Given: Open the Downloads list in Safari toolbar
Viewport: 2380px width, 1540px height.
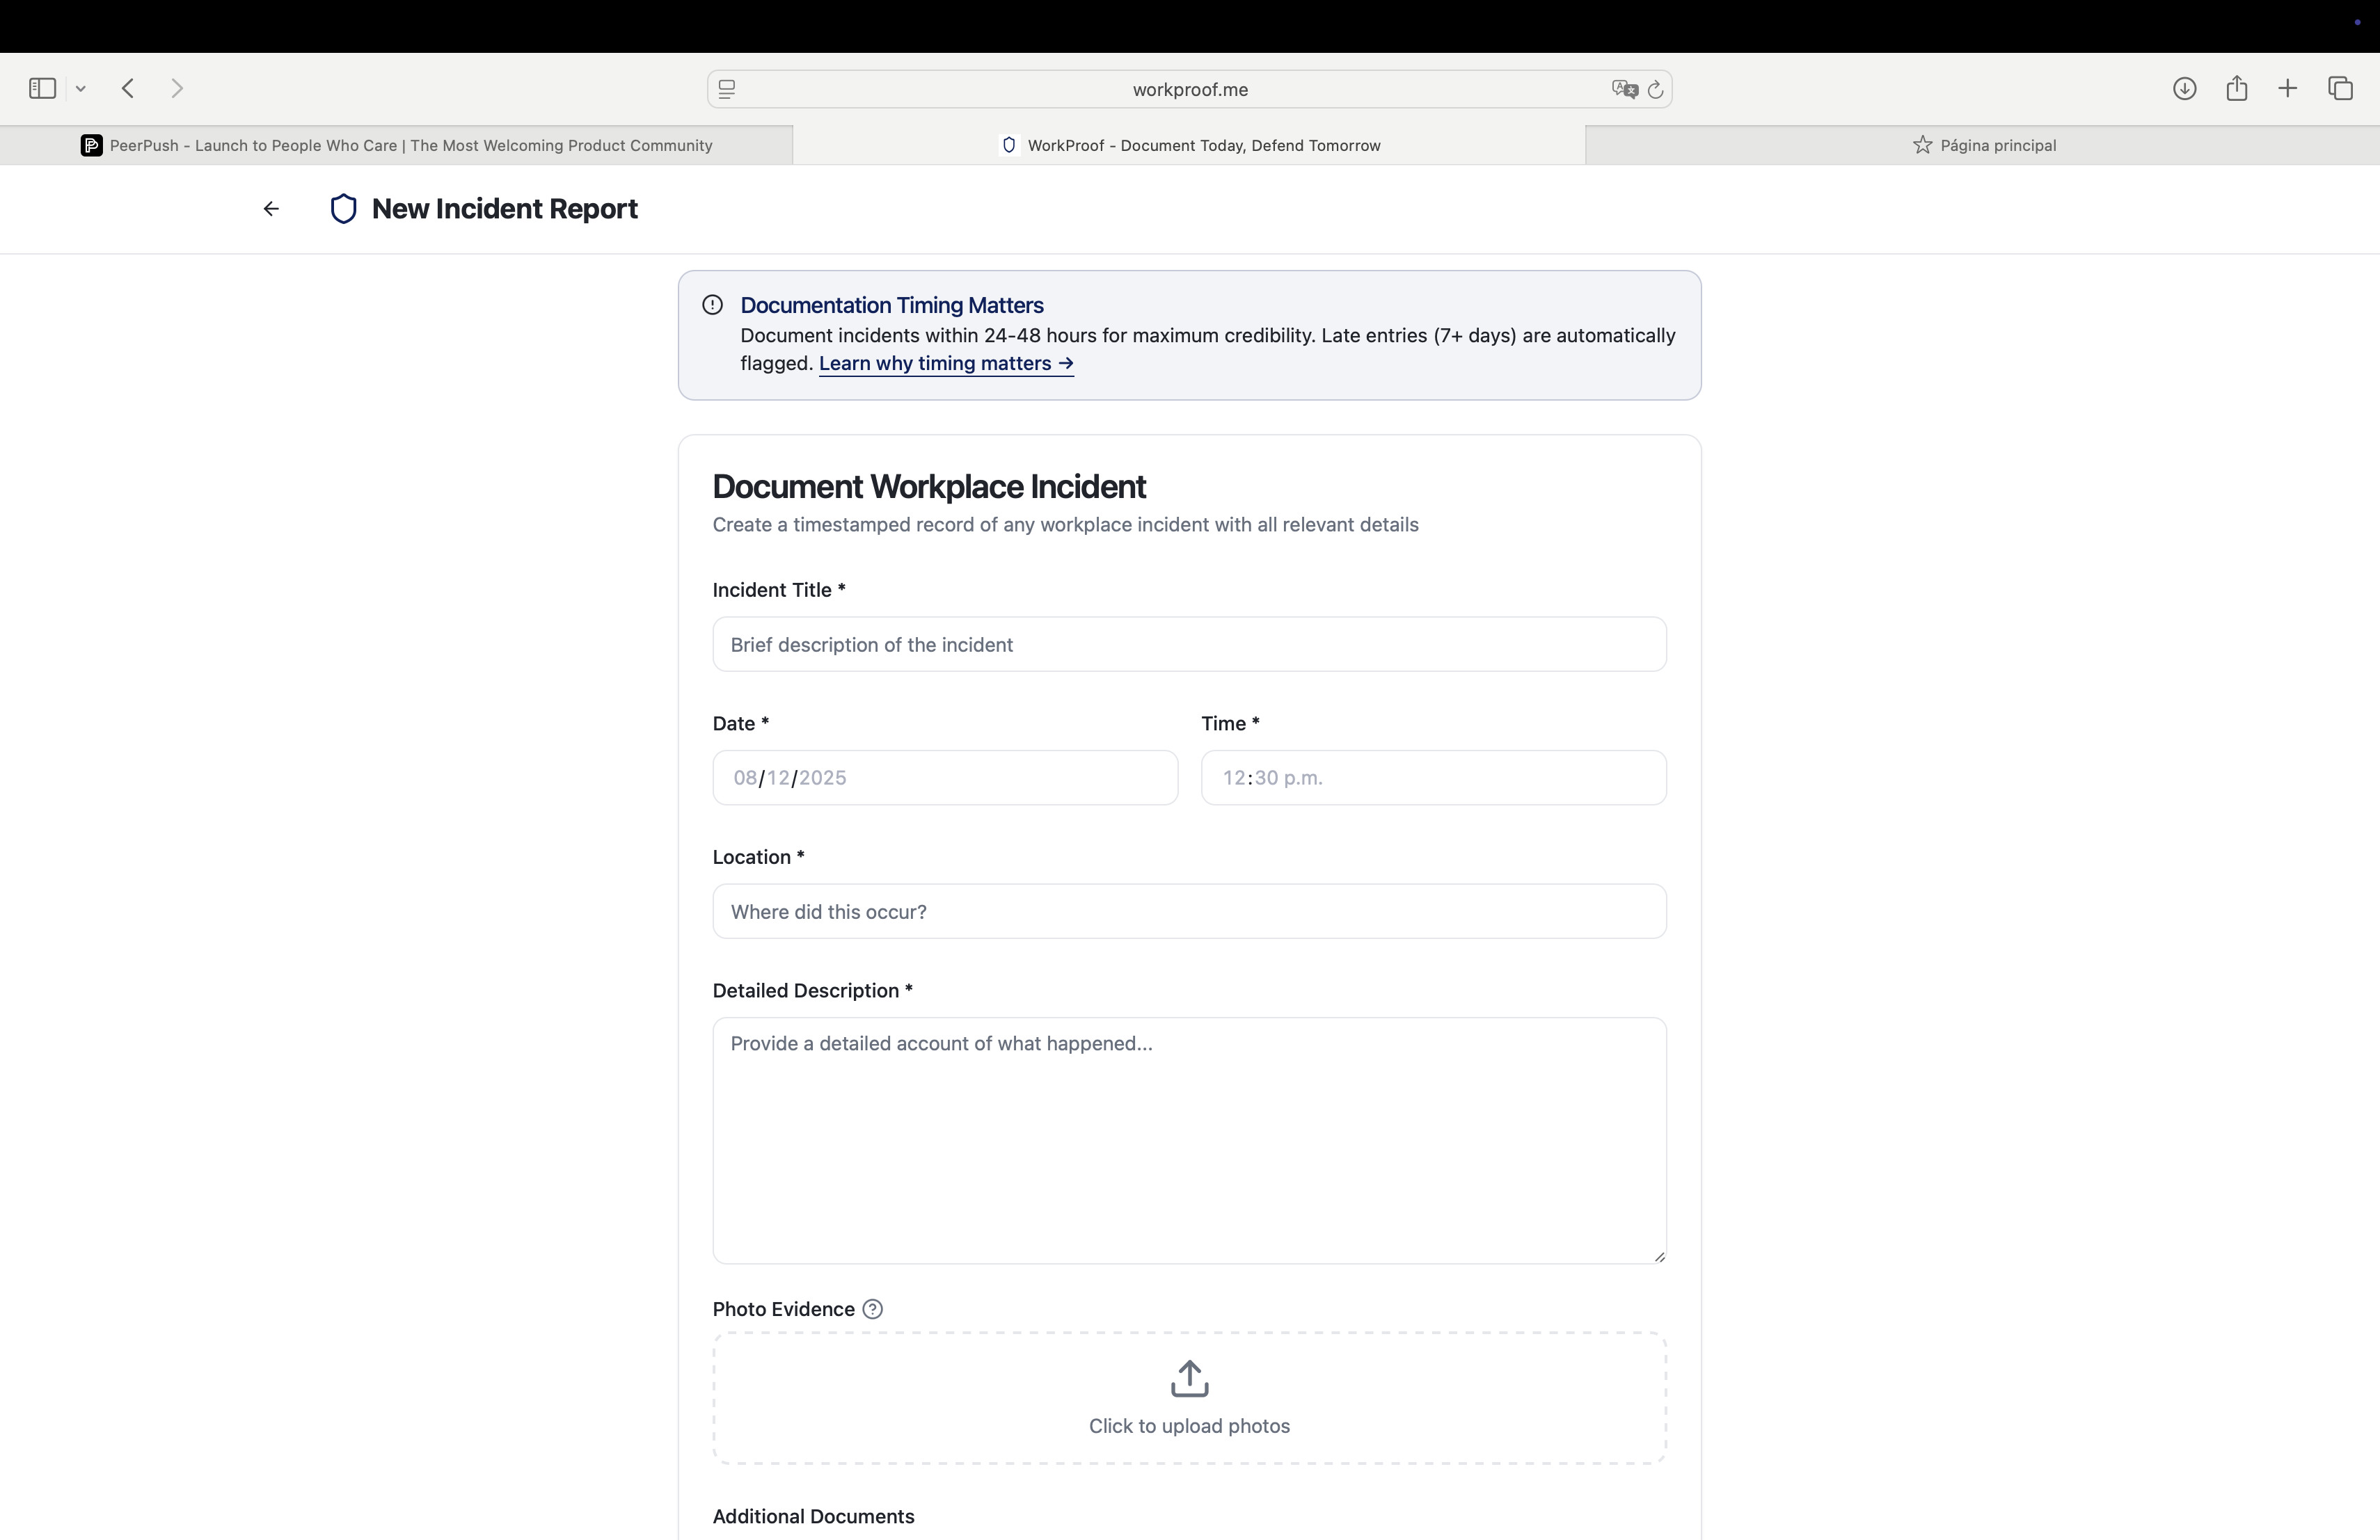Looking at the screenshot, I should (x=2185, y=88).
